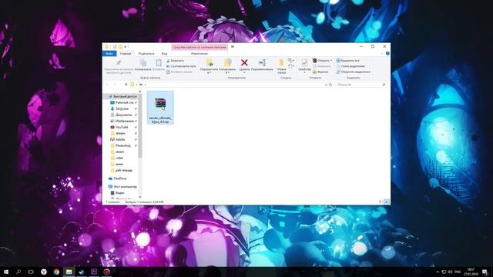The image size is (493, 277).
Task: Open Desktop in the navigation pane
Action: (x=123, y=102)
